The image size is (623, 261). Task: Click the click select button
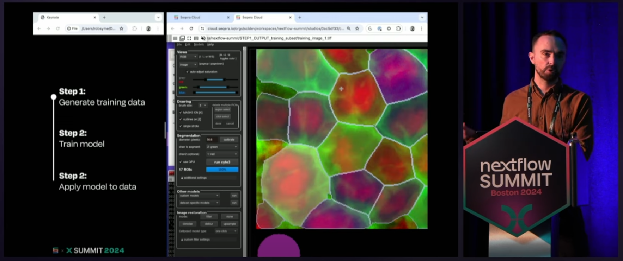pos(222,116)
